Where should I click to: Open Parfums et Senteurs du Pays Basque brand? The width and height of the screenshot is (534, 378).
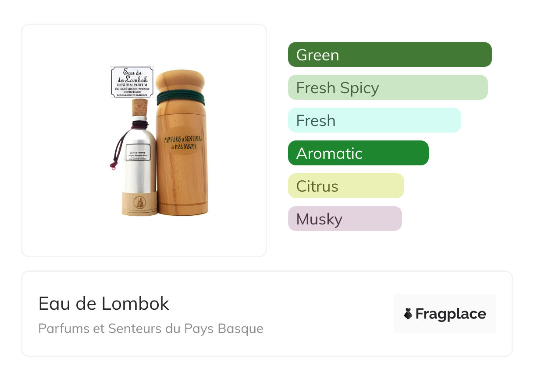(151, 329)
